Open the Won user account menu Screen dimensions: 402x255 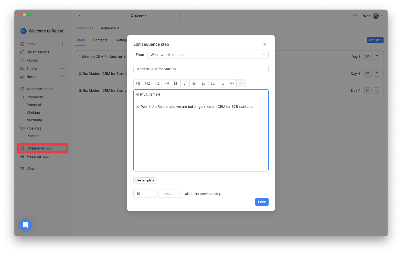point(373,16)
